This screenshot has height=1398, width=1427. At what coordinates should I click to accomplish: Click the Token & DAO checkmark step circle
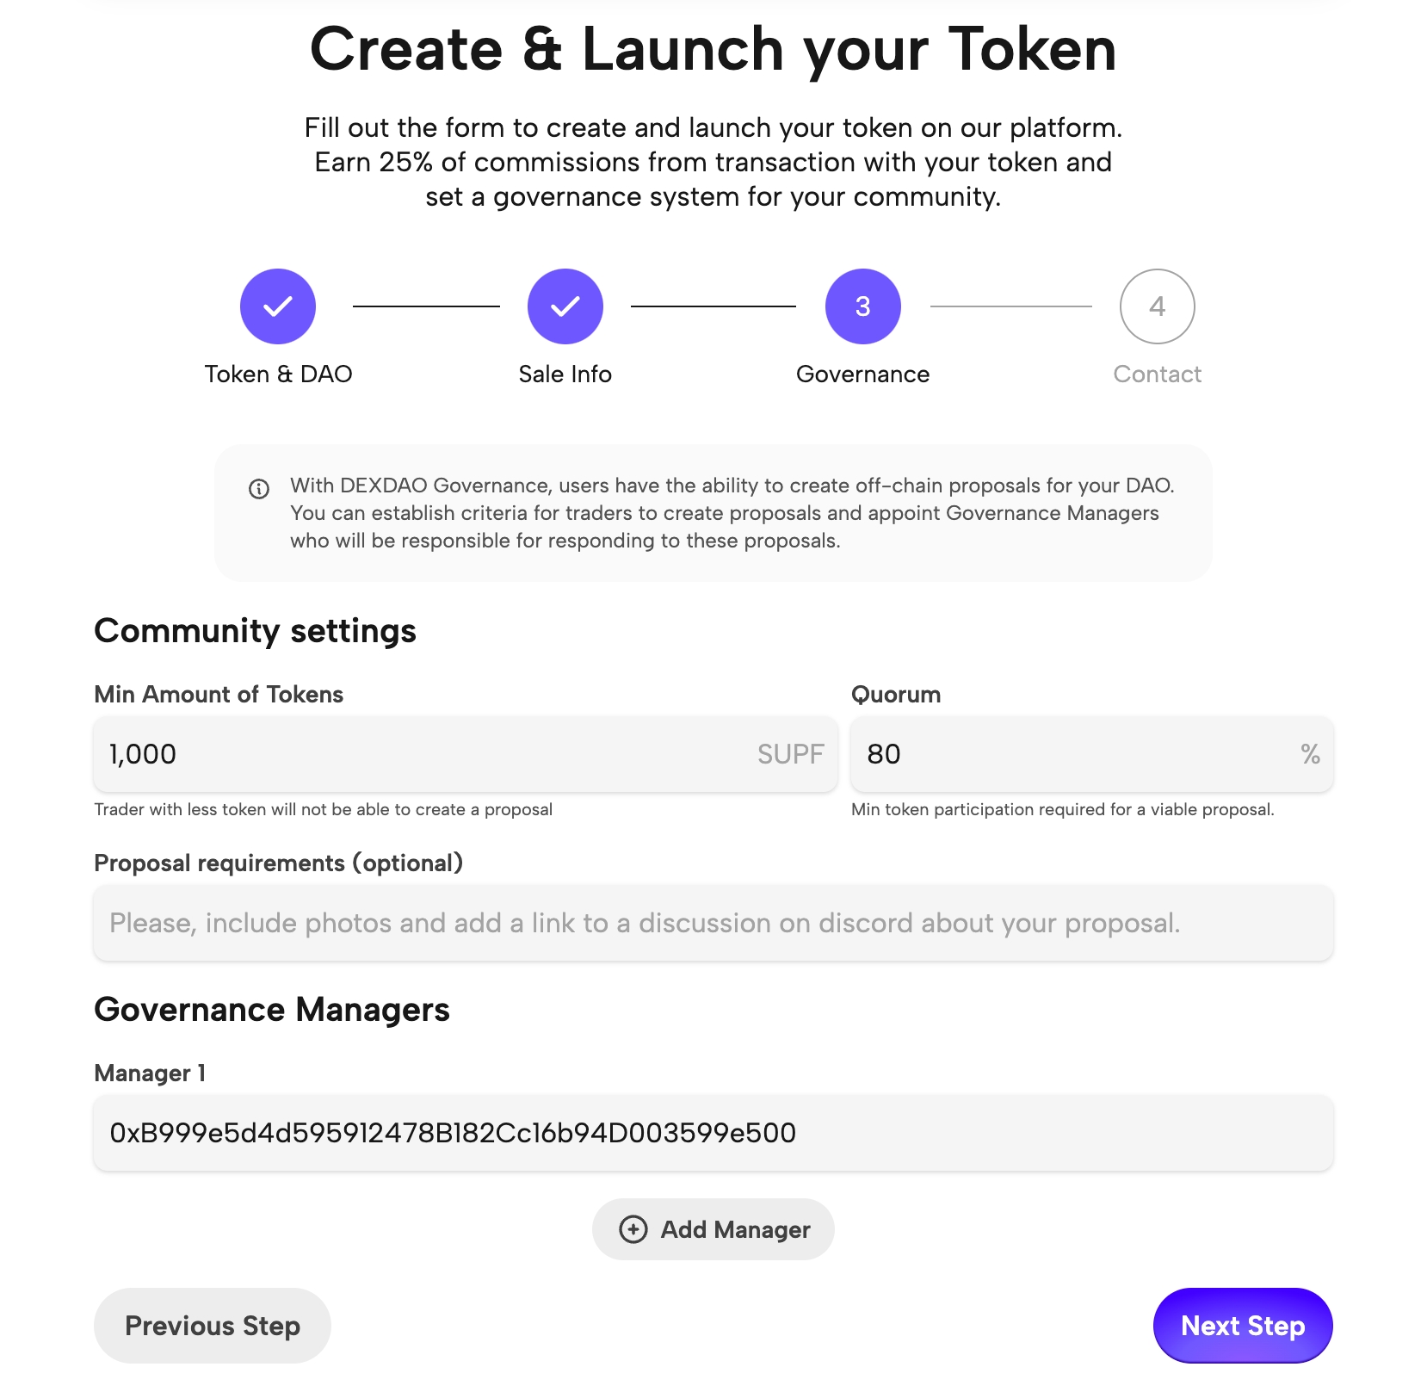278,306
